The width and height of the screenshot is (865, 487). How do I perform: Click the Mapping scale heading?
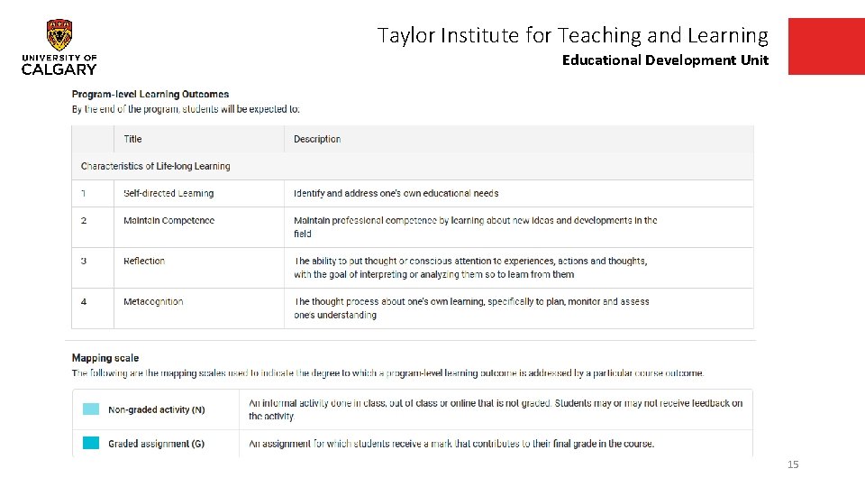105,358
